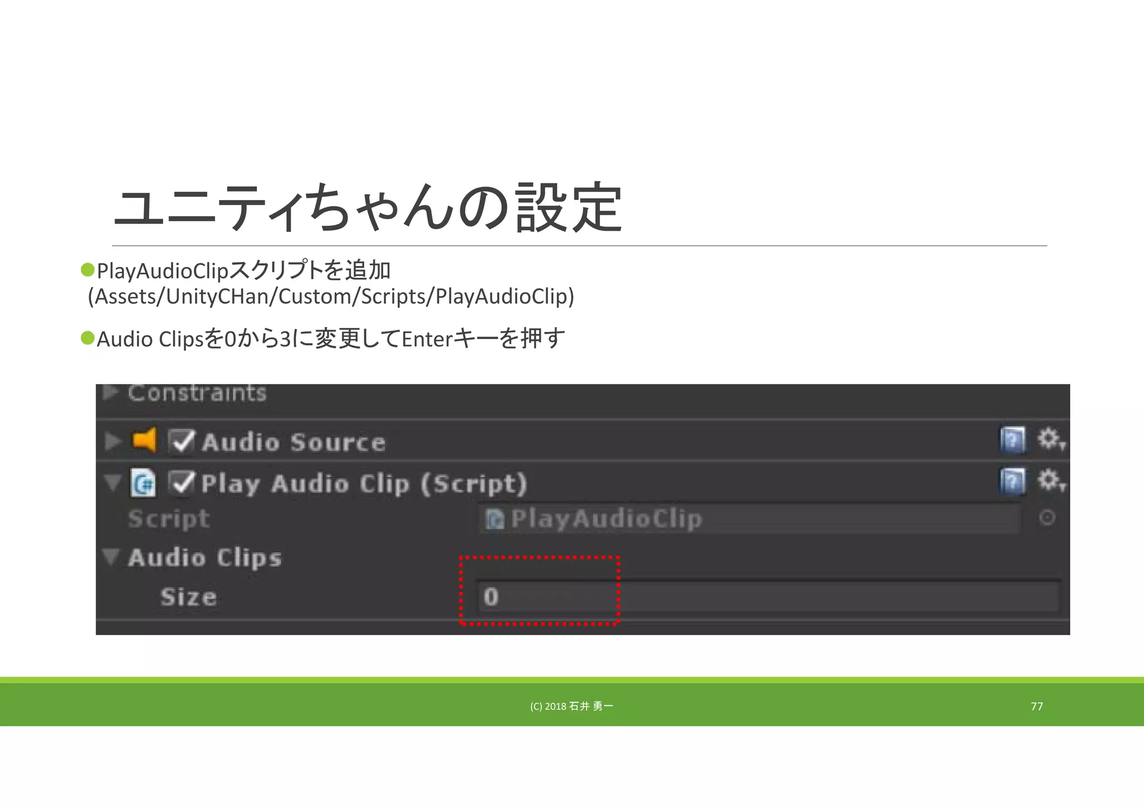Screen dimensions: 1144x809
Task: Open Play Audio Clip gear settings menu
Action: [1051, 481]
